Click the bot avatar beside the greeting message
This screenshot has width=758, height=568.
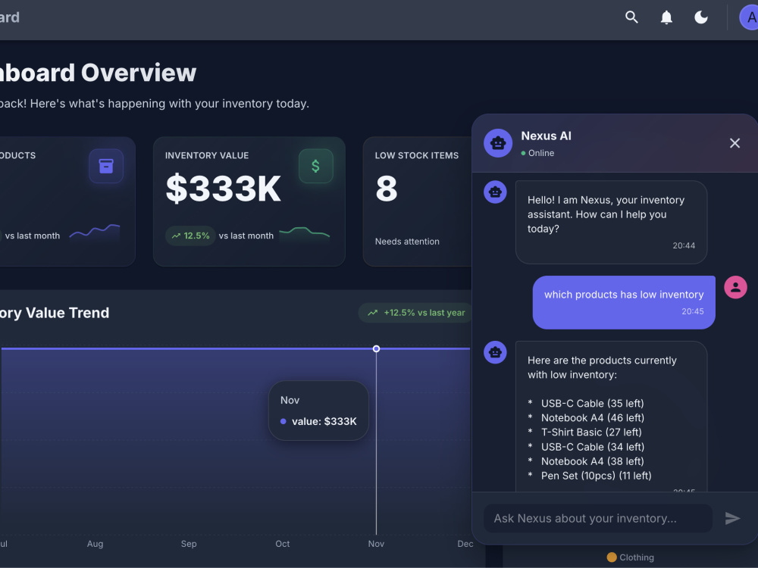pos(495,192)
